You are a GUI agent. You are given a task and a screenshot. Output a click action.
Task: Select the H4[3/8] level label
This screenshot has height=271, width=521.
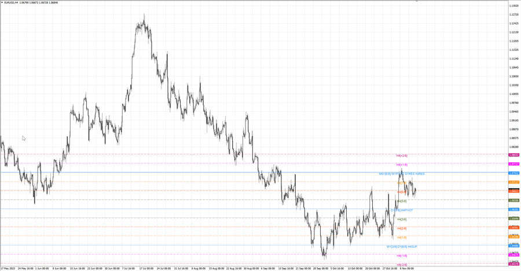click(402, 219)
